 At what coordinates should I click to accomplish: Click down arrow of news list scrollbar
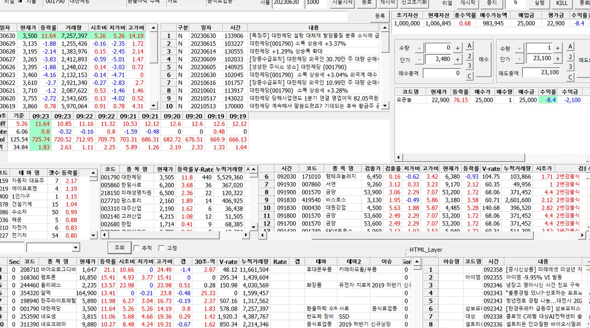(x=386, y=106)
